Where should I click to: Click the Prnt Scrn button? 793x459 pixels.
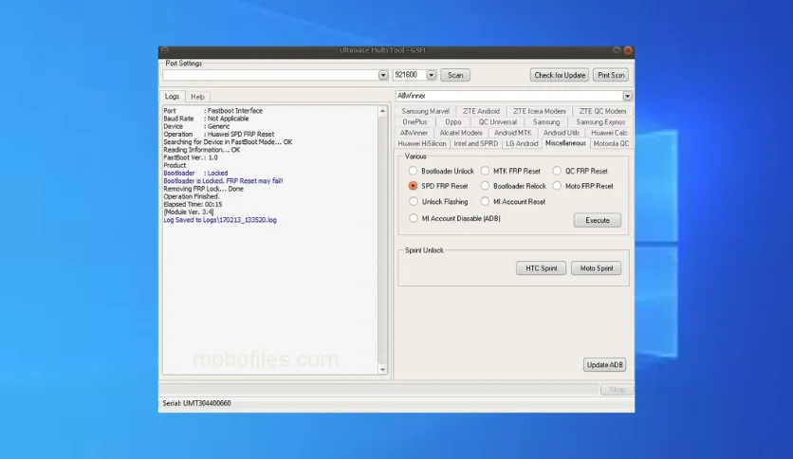(x=611, y=75)
